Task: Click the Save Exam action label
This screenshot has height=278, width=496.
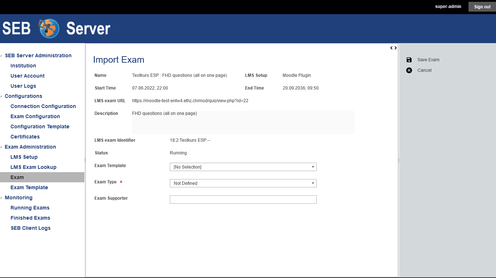Action: pyautogui.click(x=428, y=60)
